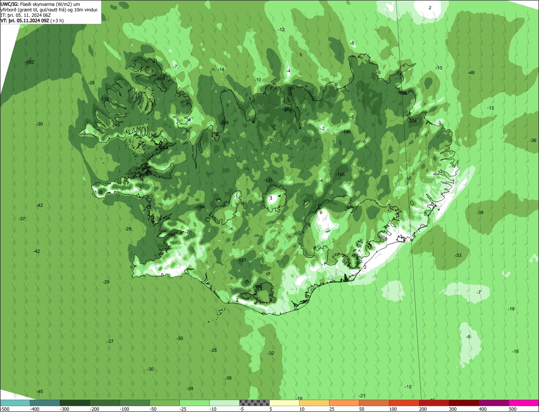
Task: Pick the orange 50 to 100 legend swatch
Action: tap(374, 403)
